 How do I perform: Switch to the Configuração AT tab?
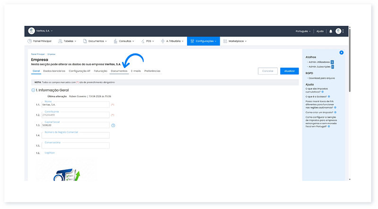tap(79, 71)
